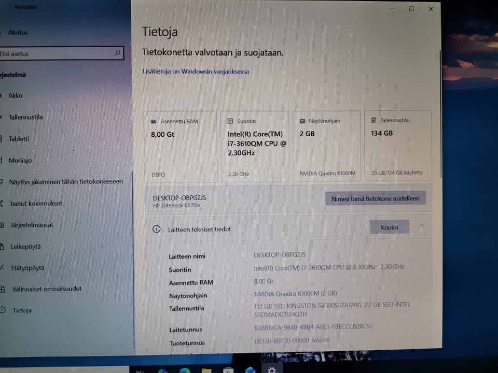Select Tietoja in the sidebar
The image size is (498, 373).
[x=22, y=310]
